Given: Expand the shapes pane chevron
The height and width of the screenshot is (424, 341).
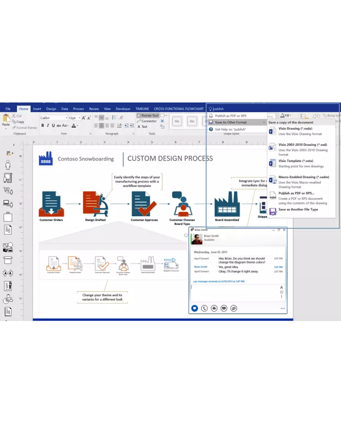Looking at the screenshot, I should (x=14, y=145).
